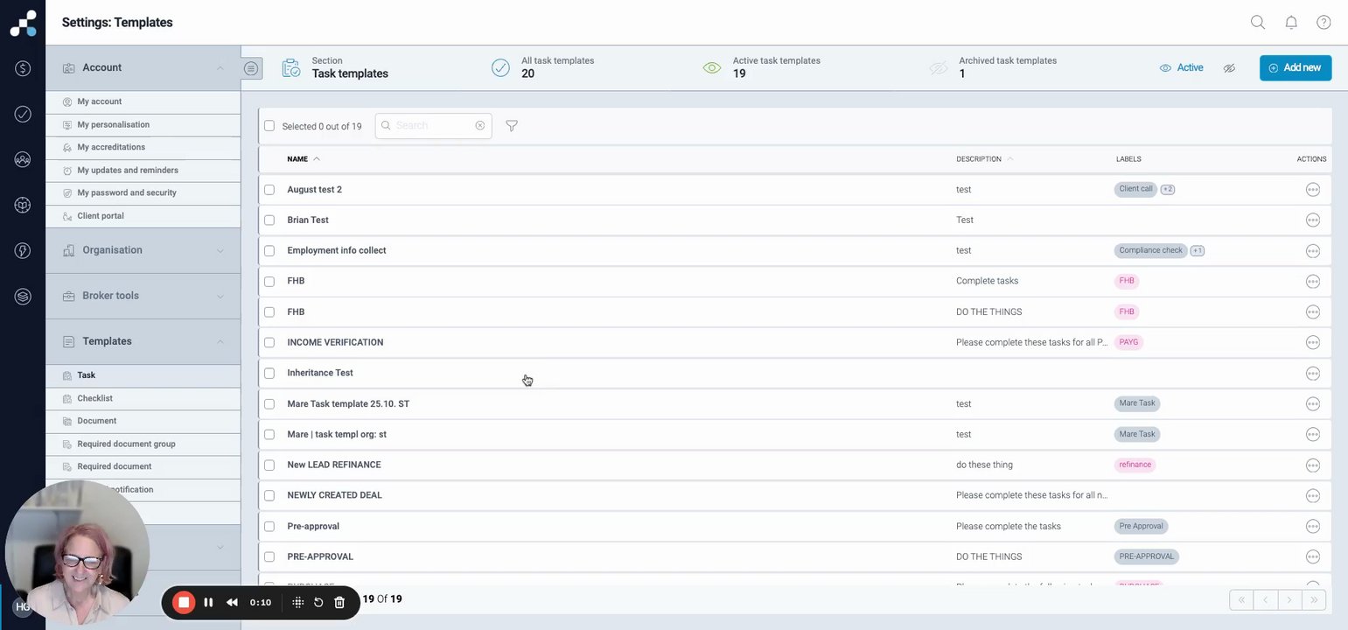Viewport: 1348px width, 630px height.
Task: Expand the +2 labels on August test 2
Action: click(x=1168, y=189)
